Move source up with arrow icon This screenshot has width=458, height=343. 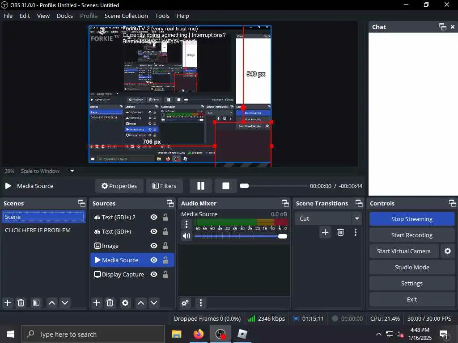141,303
